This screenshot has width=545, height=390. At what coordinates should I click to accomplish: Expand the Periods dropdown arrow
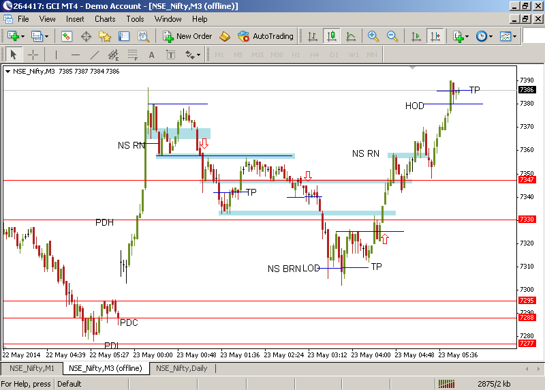pos(490,36)
